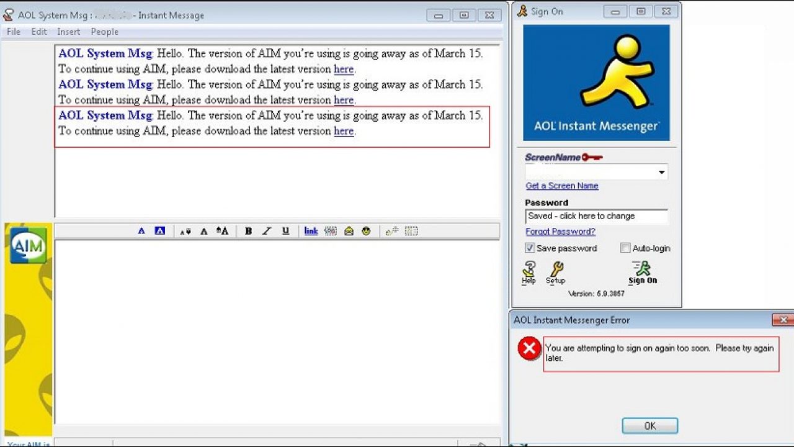The width and height of the screenshot is (794, 447).
Task: Open the File menu
Action: pos(14,32)
